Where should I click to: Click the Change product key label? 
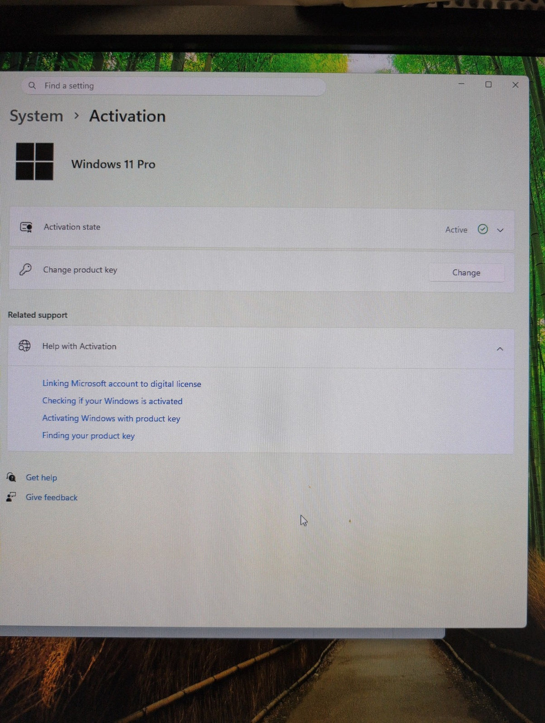click(x=80, y=270)
